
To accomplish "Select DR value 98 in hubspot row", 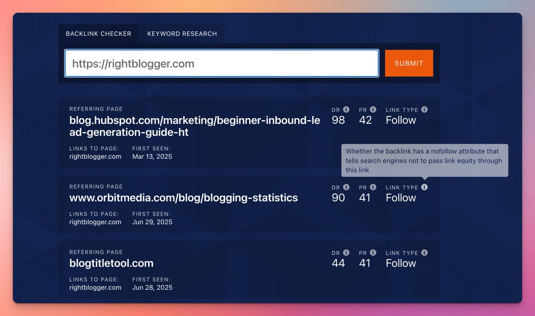I will 338,120.
